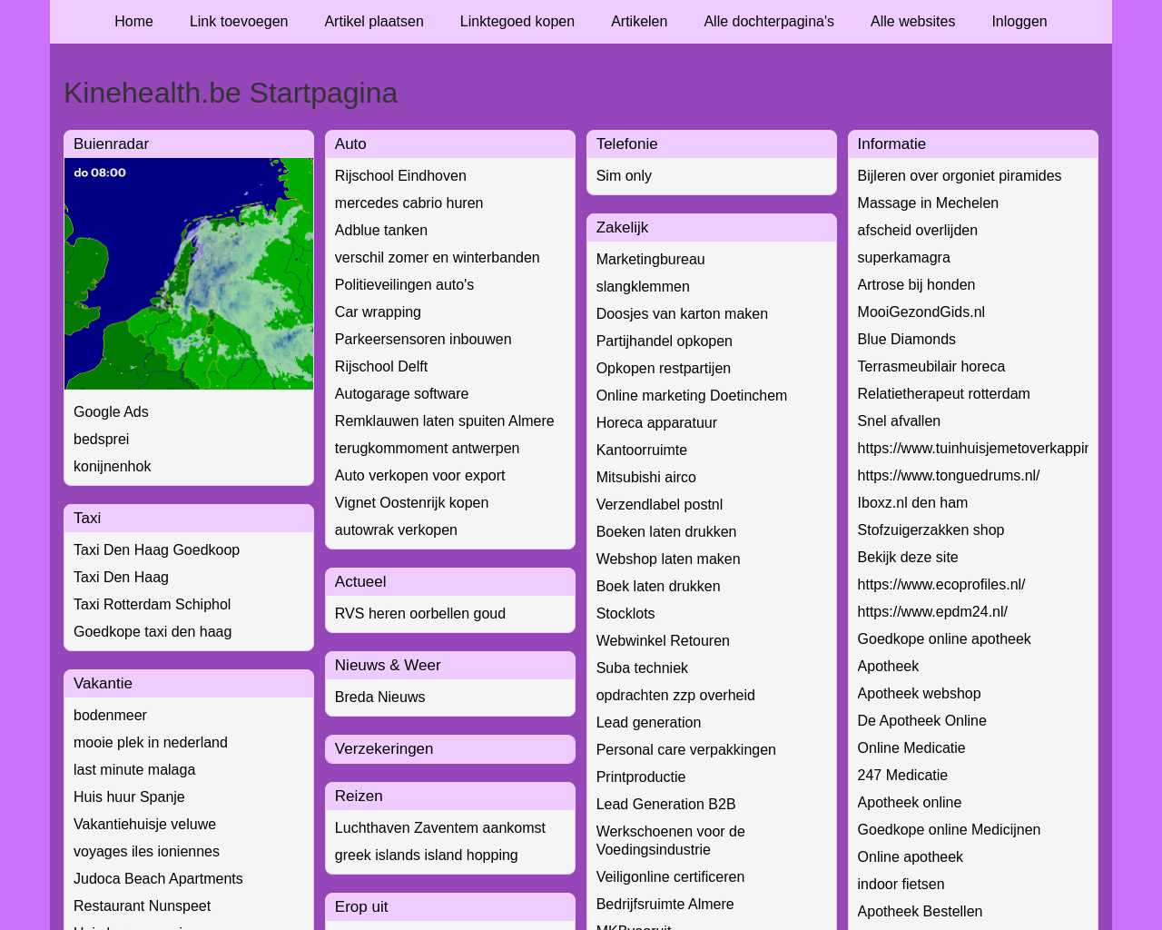Click mercedes cabrio huren link
This screenshot has width=1162, height=930.
point(409,203)
